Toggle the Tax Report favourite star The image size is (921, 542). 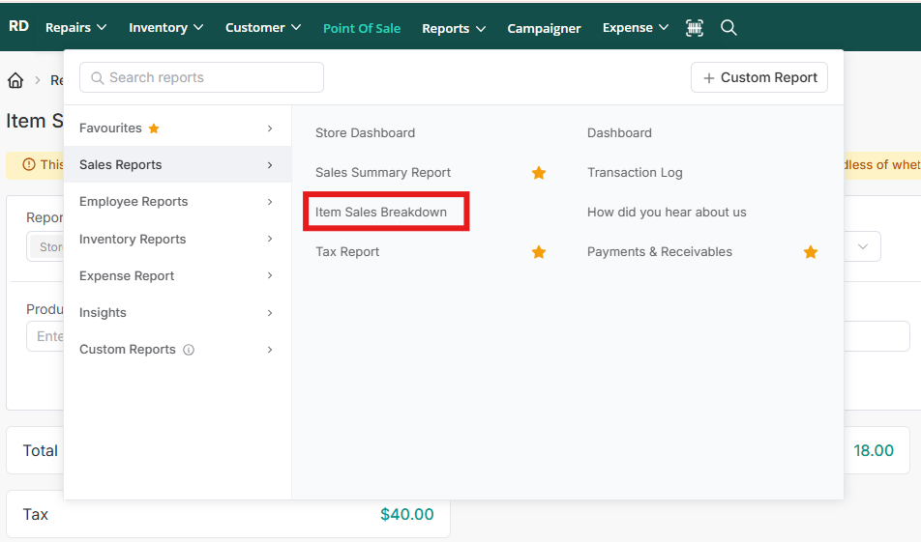pyautogui.click(x=539, y=252)
